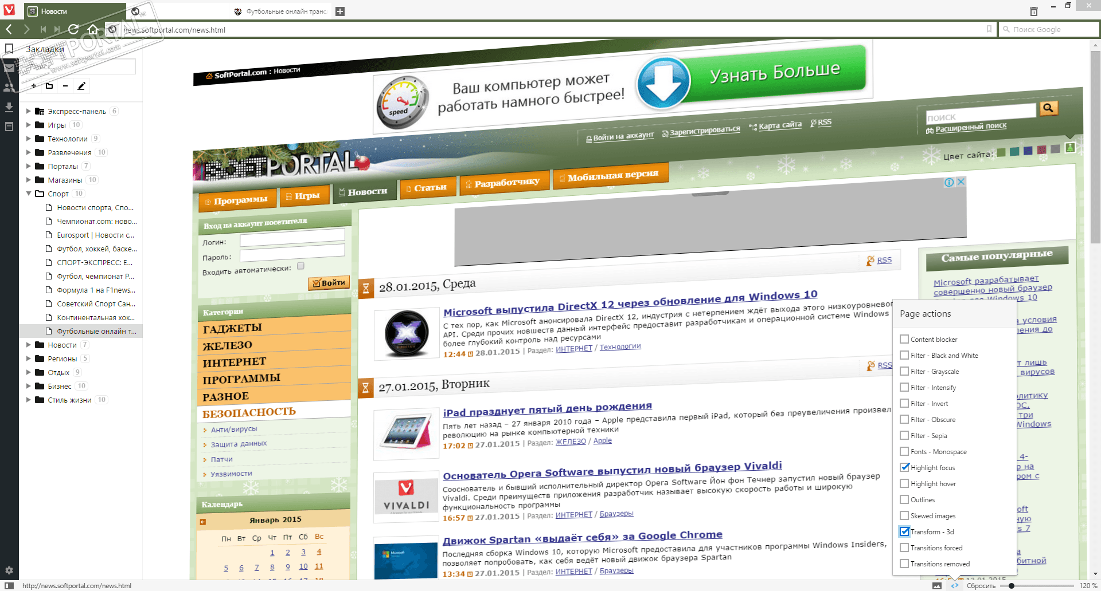Screen dimensions: 1101x591
Task: Expand the Новости bookmark folder
Action: [x=29, y=345]
